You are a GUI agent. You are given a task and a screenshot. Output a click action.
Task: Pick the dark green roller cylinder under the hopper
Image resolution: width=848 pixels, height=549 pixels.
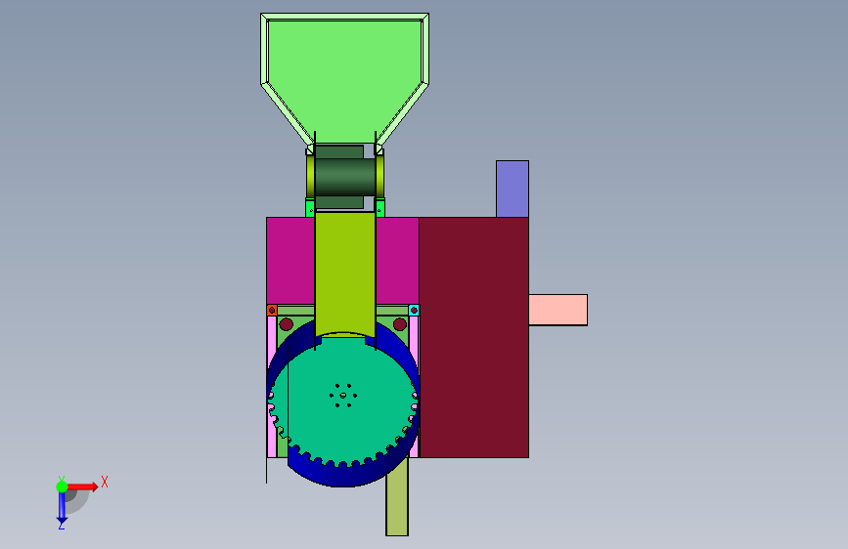click(345, 177)
